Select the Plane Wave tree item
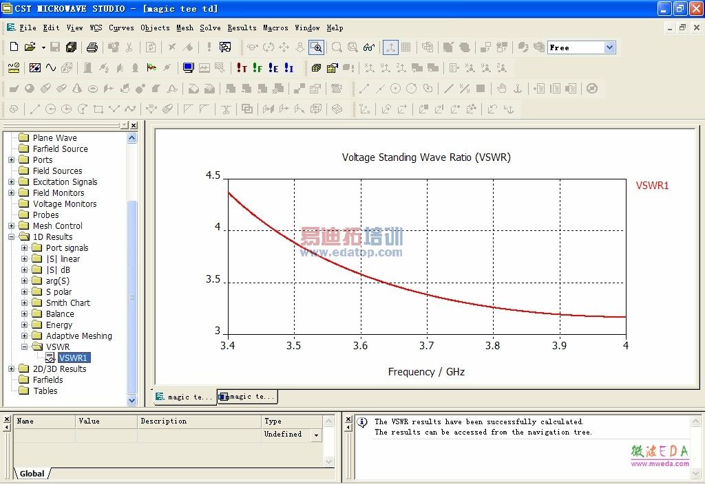Screen dimensions: 705x484 click(54, 137)
